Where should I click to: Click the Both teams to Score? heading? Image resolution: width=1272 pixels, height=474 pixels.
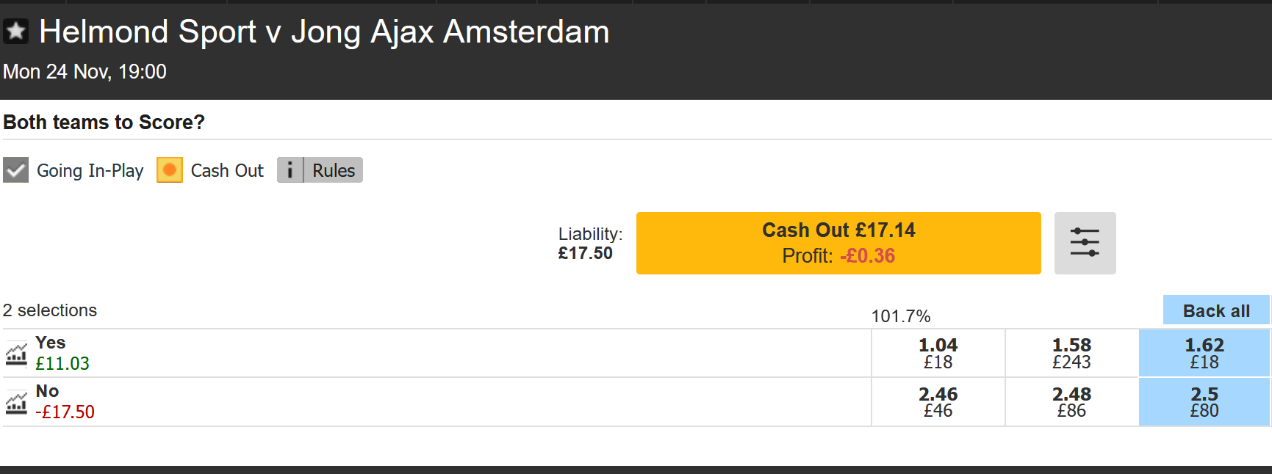tap(104, 122)
